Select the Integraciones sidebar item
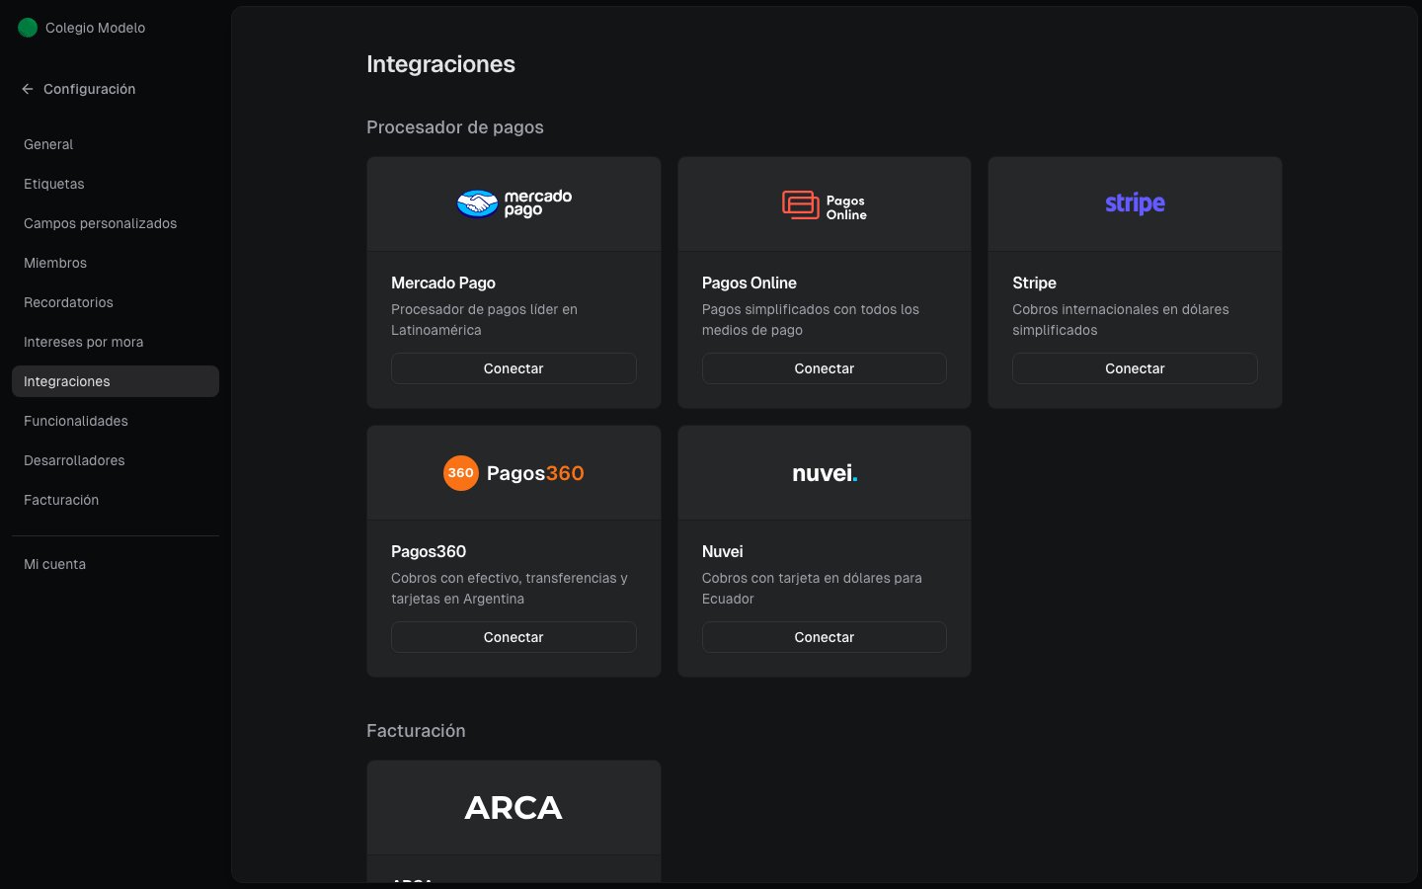Screen dimensions: 1422x889 point(116,381)
